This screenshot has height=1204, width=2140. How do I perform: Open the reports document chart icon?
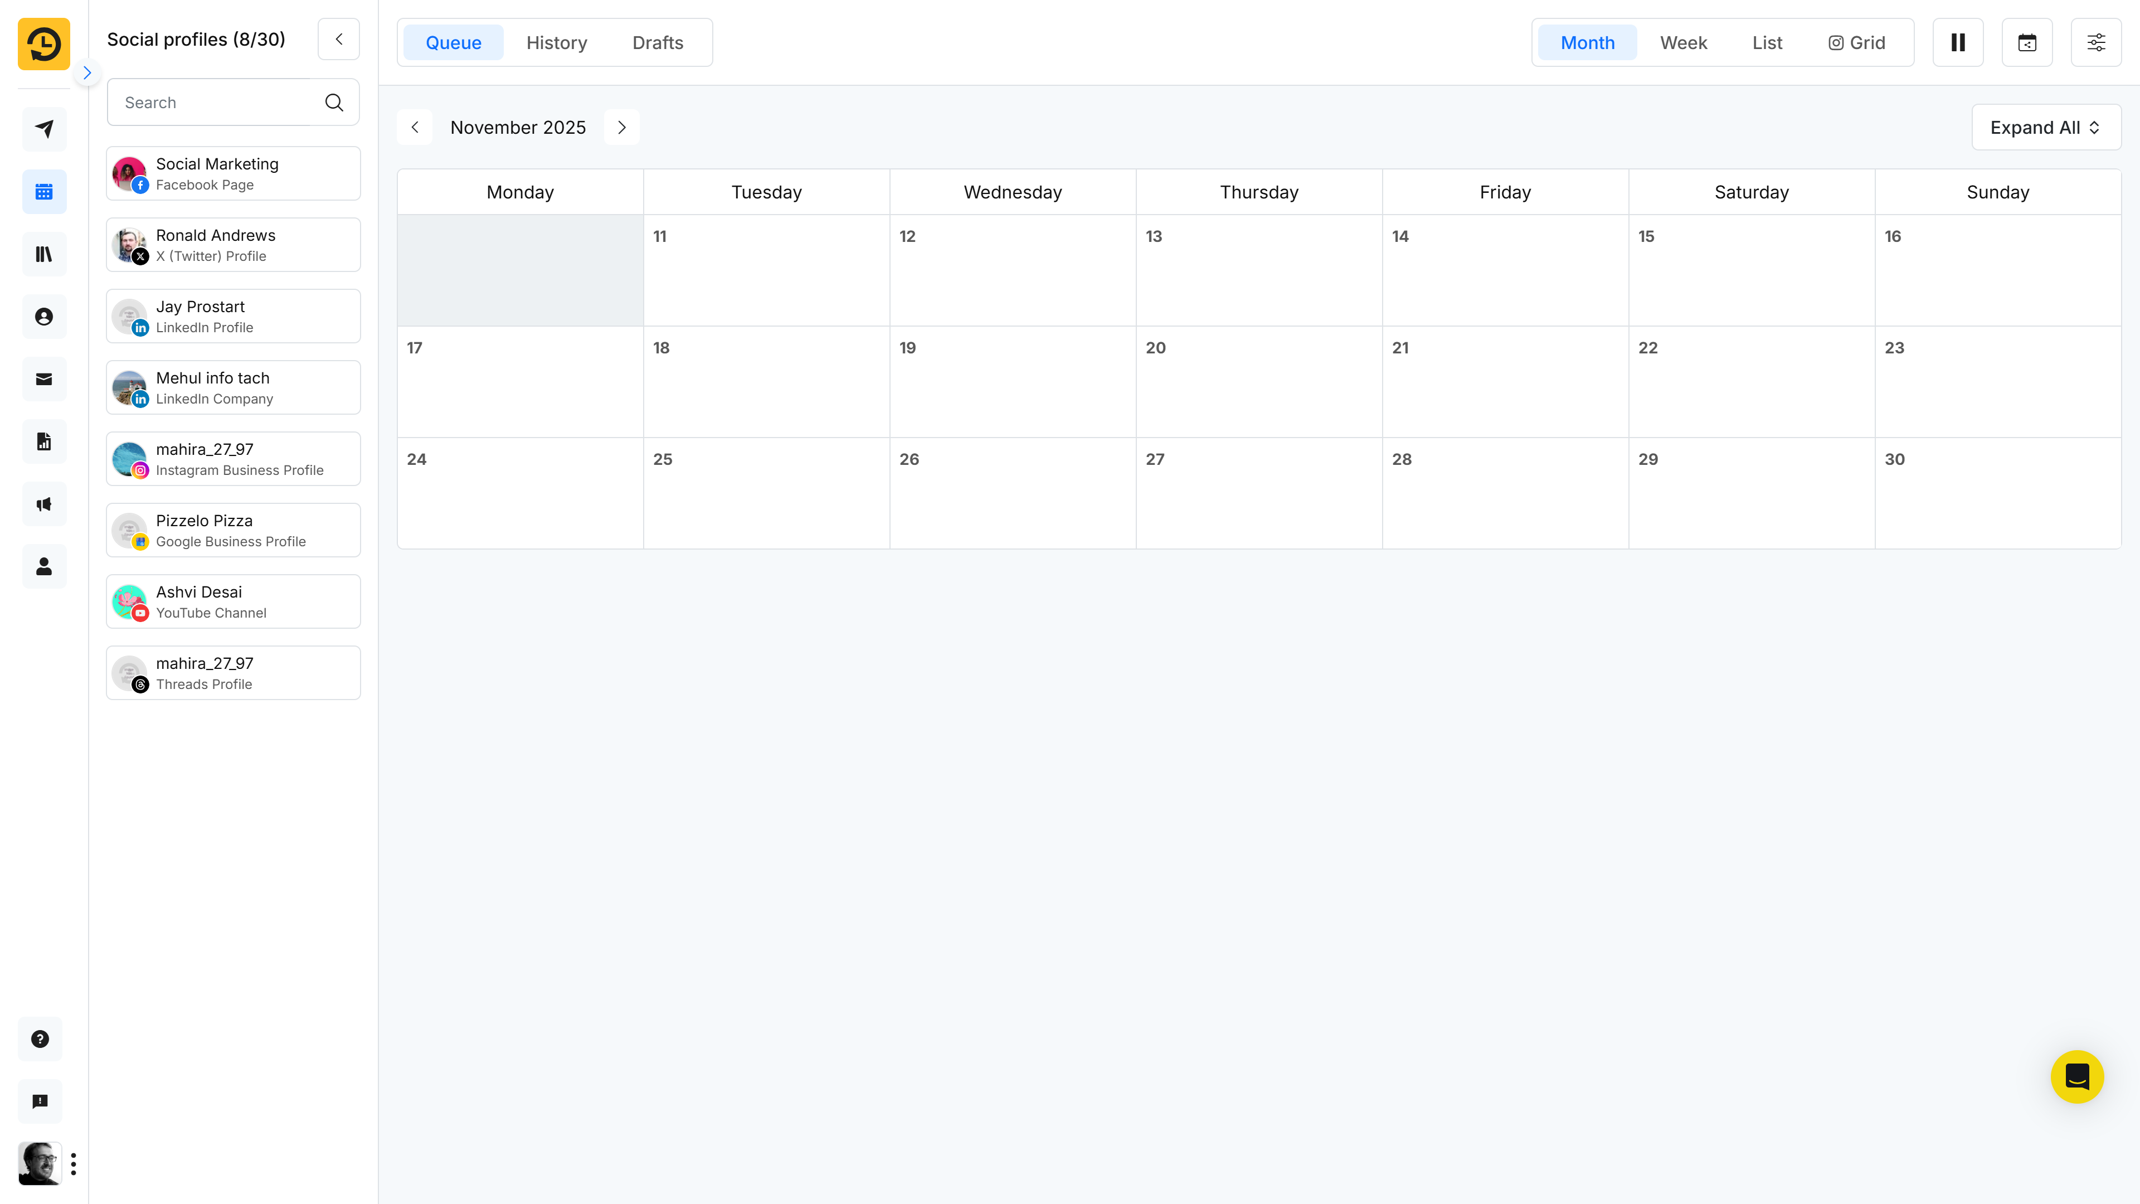click(x=44, y=441)
